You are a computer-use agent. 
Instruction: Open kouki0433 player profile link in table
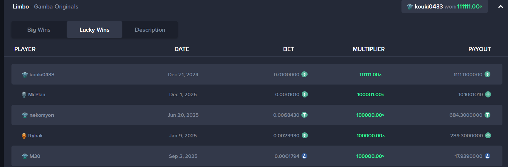tap(42, 75)
